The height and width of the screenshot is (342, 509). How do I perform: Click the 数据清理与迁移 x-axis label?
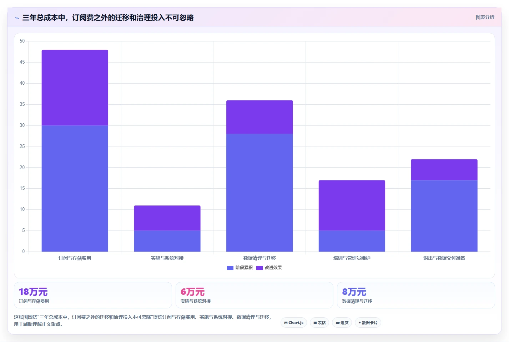tap(259, 258)
